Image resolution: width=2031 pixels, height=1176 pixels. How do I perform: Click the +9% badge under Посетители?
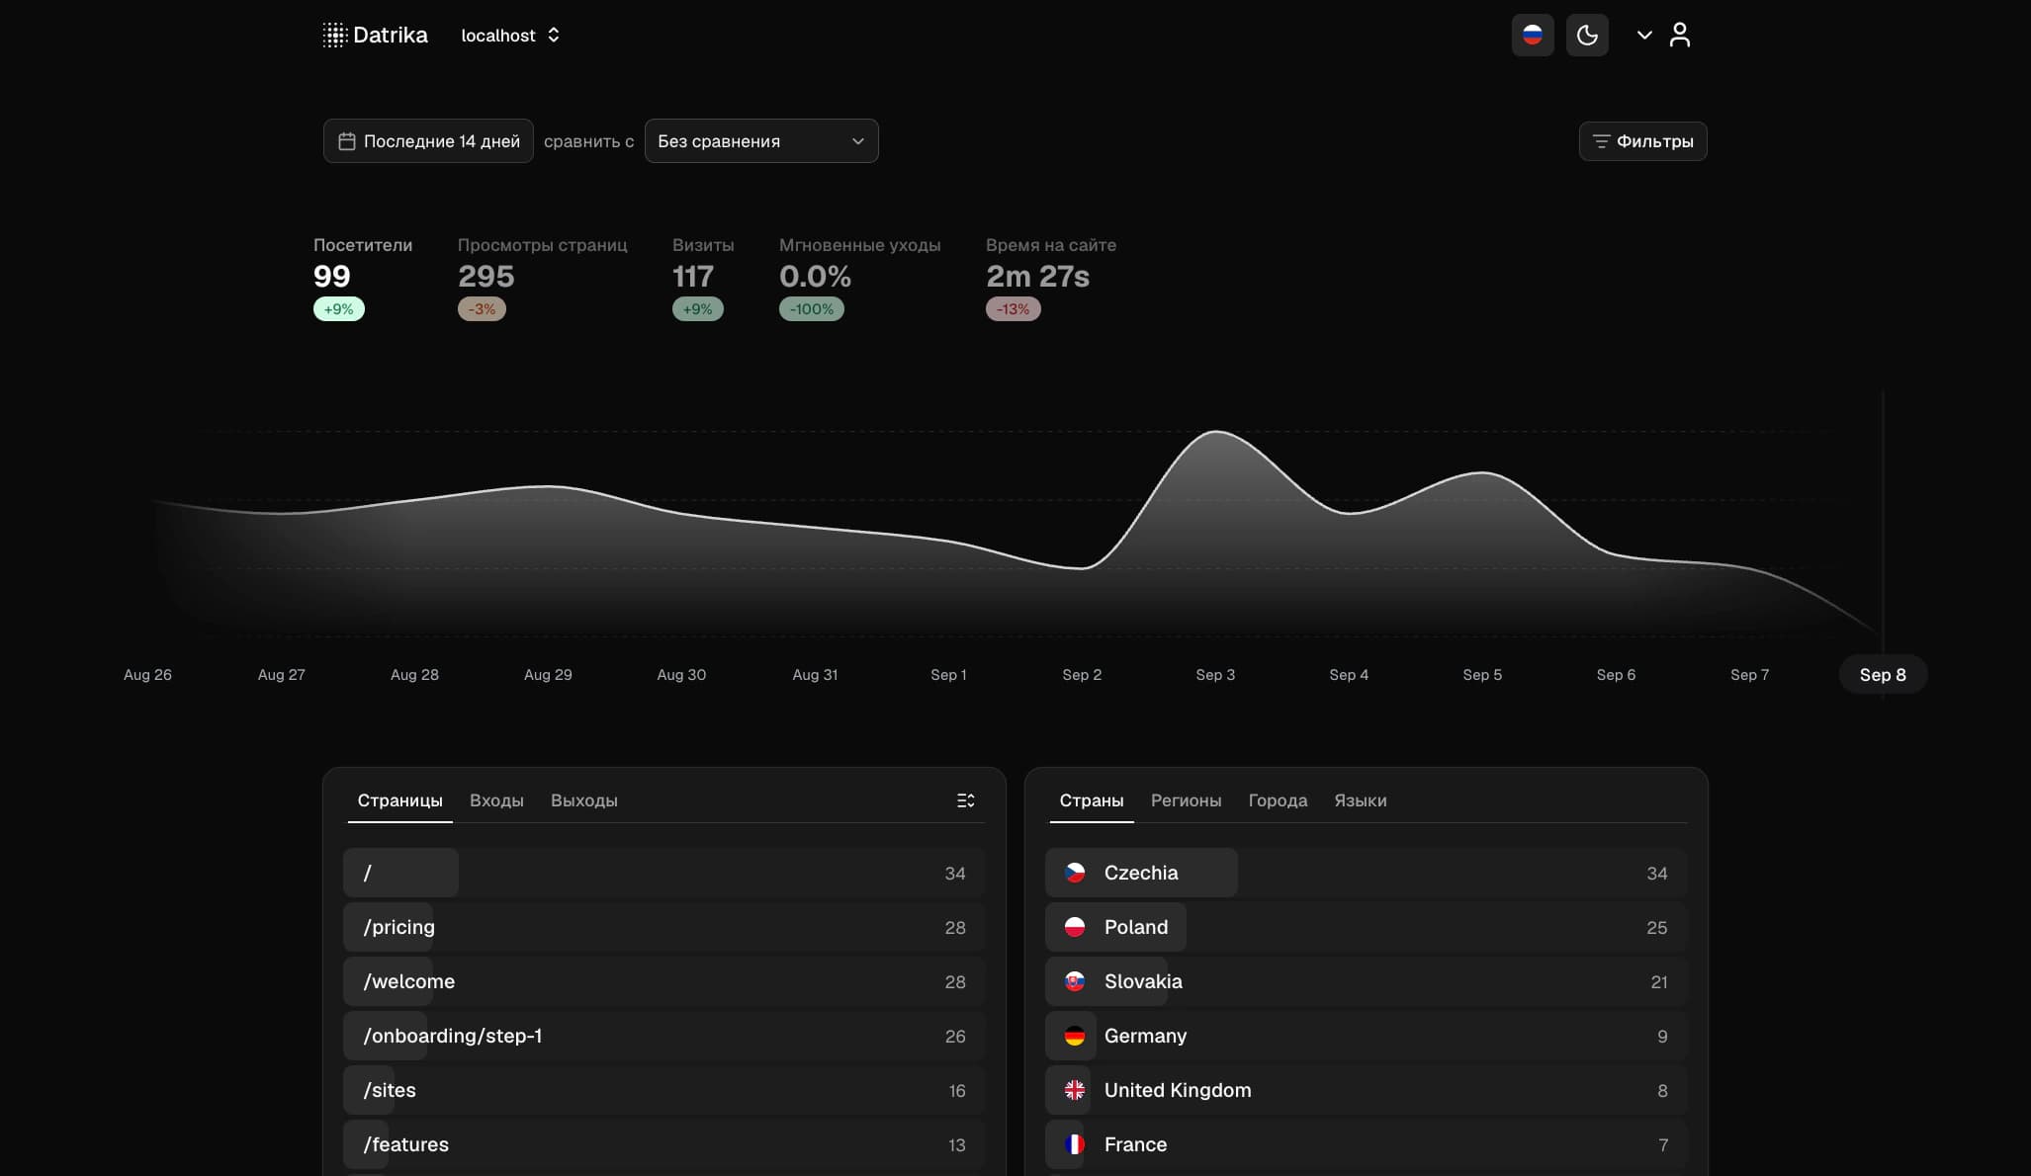[x=339, y=309]
